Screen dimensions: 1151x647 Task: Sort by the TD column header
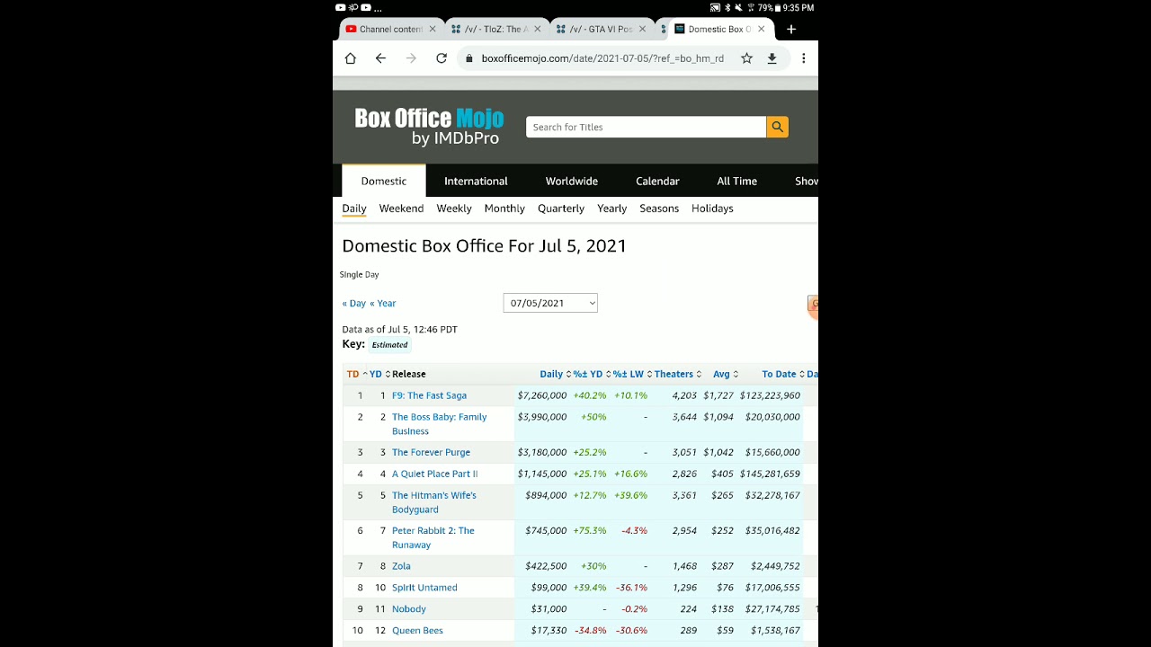pyautogui.click(x=356, y=374)
